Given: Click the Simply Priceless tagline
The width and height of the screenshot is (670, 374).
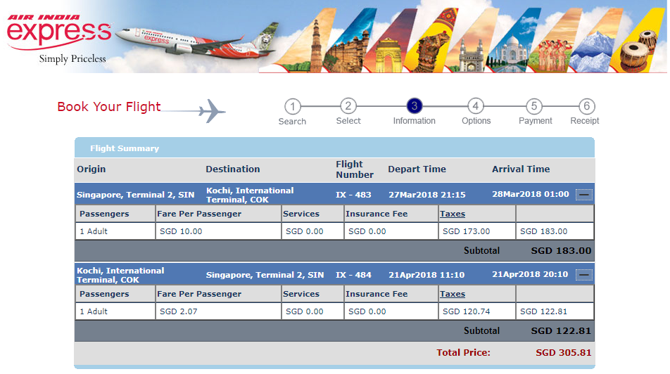Looking at the screenshot, I should point(72,59).
